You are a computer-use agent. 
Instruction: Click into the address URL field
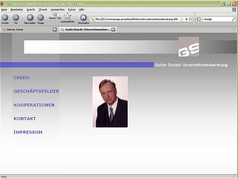tap(137, 19)
